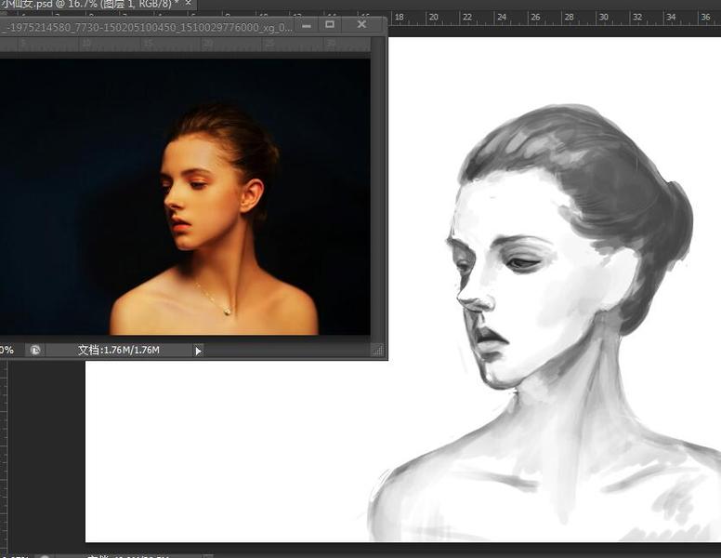Click the floating reference window title bar

point(149,27)
